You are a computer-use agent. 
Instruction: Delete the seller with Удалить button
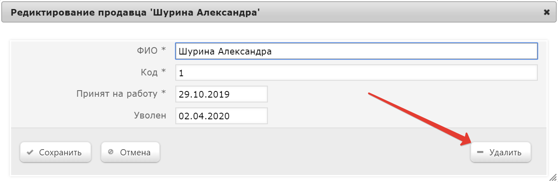(x=501, y=152)
